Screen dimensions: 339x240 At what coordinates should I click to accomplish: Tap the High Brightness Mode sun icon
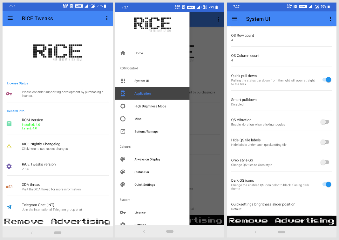point(123,106)
